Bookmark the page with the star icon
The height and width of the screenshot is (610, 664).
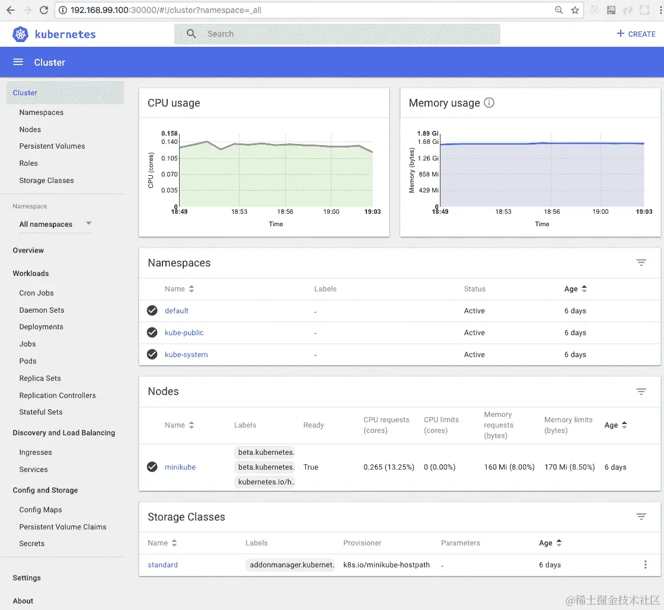point(574,10)
